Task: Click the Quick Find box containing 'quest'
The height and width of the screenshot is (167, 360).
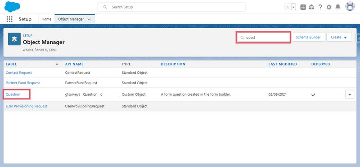Action: coord(263,38)
